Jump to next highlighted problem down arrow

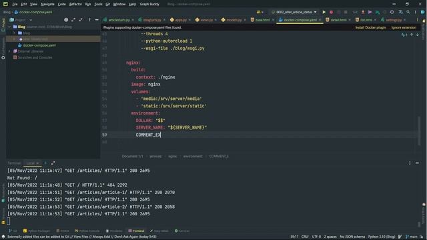[417, 35]
